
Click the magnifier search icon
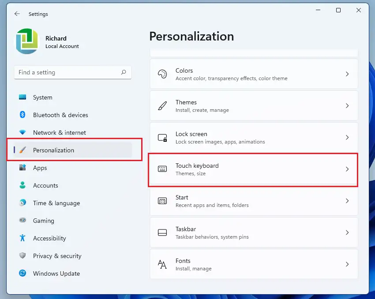click(124, 72)
